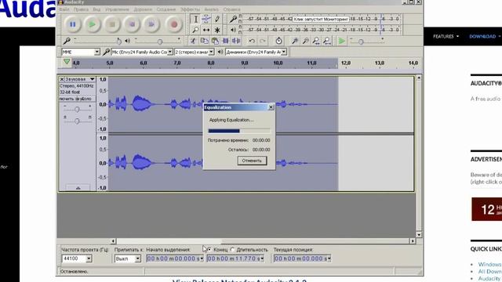Screen dimensions: 502x282
Task: Click Cancel in Equalization dialog
Action: click(252, 161)
